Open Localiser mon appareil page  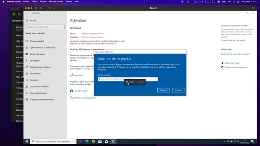[39, 86]
